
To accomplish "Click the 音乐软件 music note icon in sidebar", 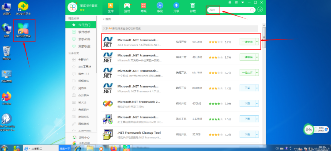I will [74, 110].
